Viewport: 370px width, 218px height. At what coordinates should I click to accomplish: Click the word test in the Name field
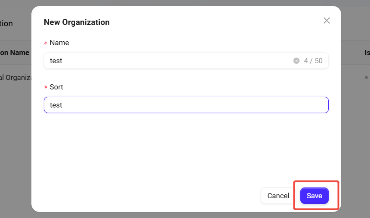pyautogui.click(x=56, y=61)
